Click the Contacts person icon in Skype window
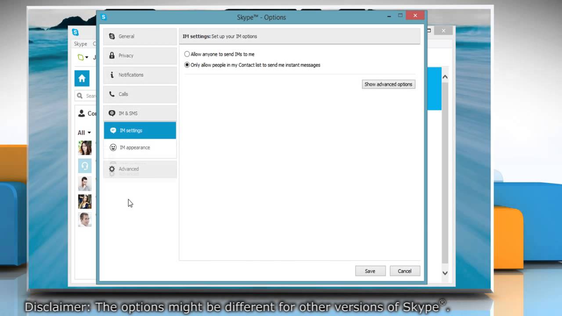 (81, 113)
